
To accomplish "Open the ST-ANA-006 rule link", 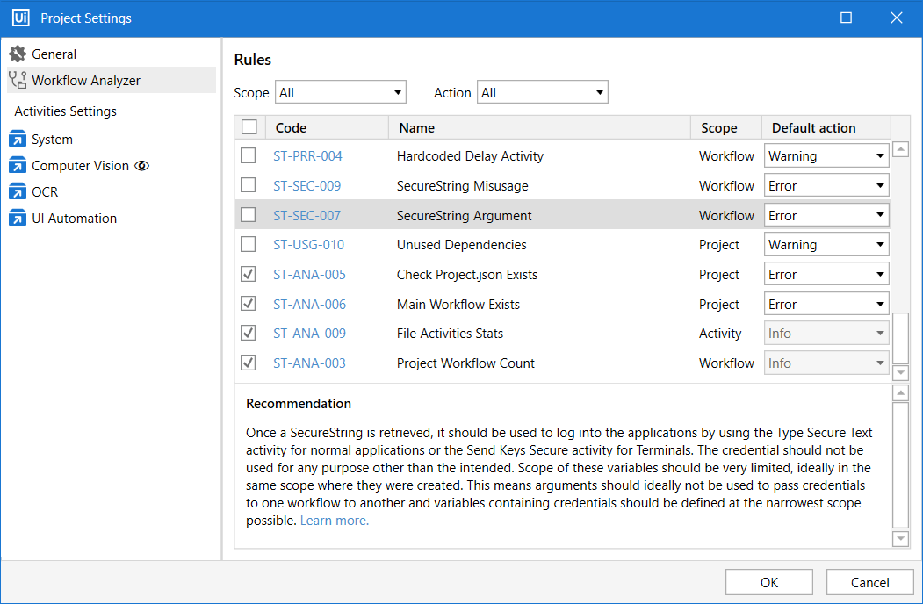I will (309, 305).
